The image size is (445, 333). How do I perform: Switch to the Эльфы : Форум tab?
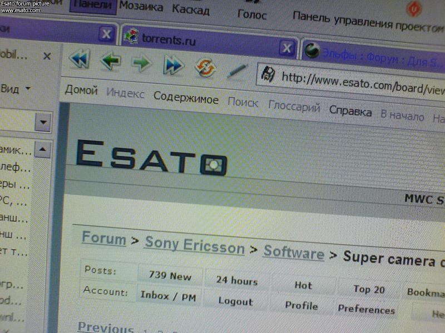click(373, 54)
